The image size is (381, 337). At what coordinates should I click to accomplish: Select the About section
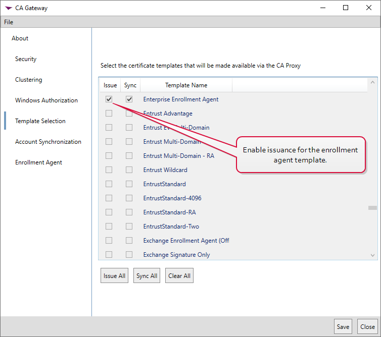tap(20, 38)
